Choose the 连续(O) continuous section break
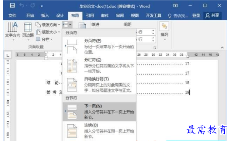The height and width of the screenshot is (141, 230). (99, 131)
